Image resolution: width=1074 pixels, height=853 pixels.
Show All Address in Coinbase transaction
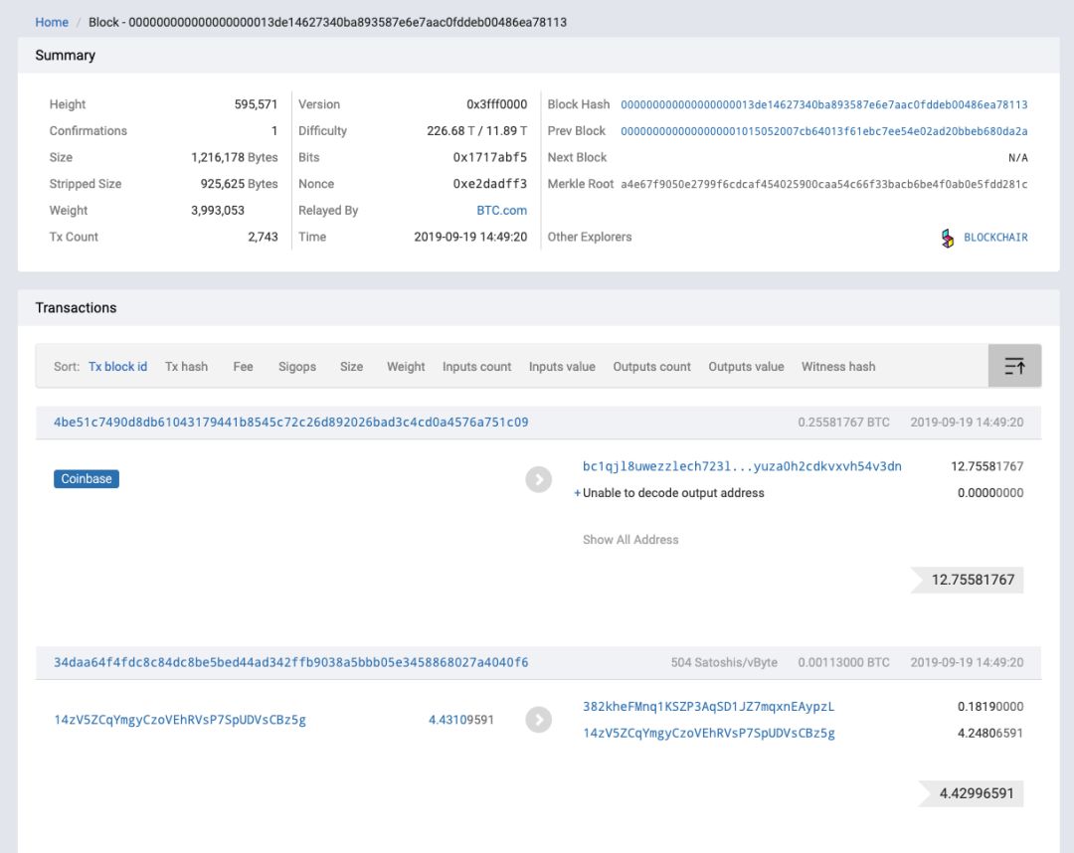(x=630, y=540)
